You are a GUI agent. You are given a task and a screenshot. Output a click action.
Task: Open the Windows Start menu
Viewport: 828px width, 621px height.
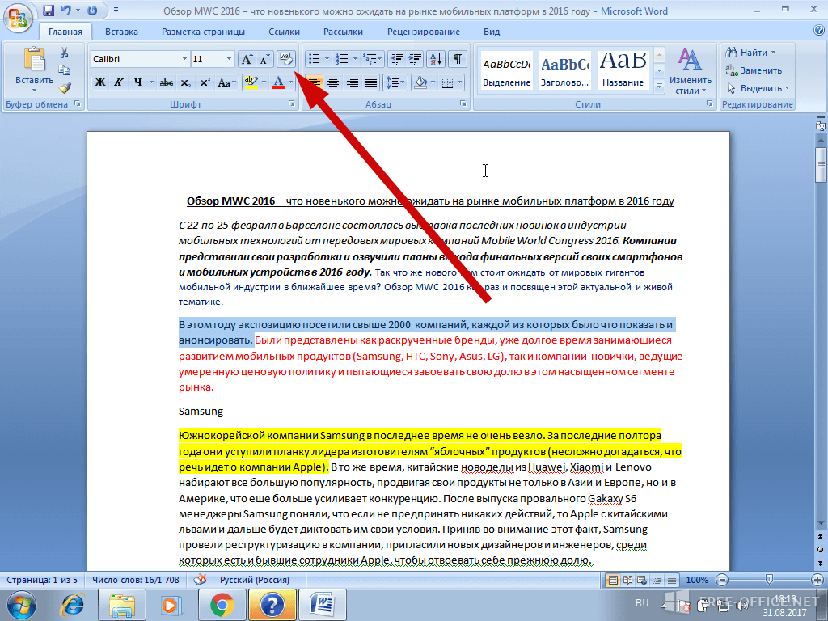click(x=22, y=605)
